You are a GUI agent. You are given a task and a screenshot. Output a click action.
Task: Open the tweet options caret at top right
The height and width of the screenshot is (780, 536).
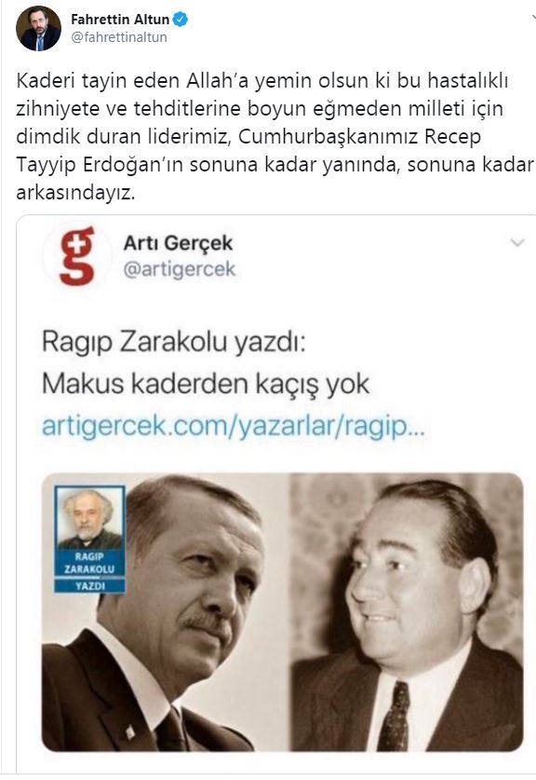[x=532, y=18]
